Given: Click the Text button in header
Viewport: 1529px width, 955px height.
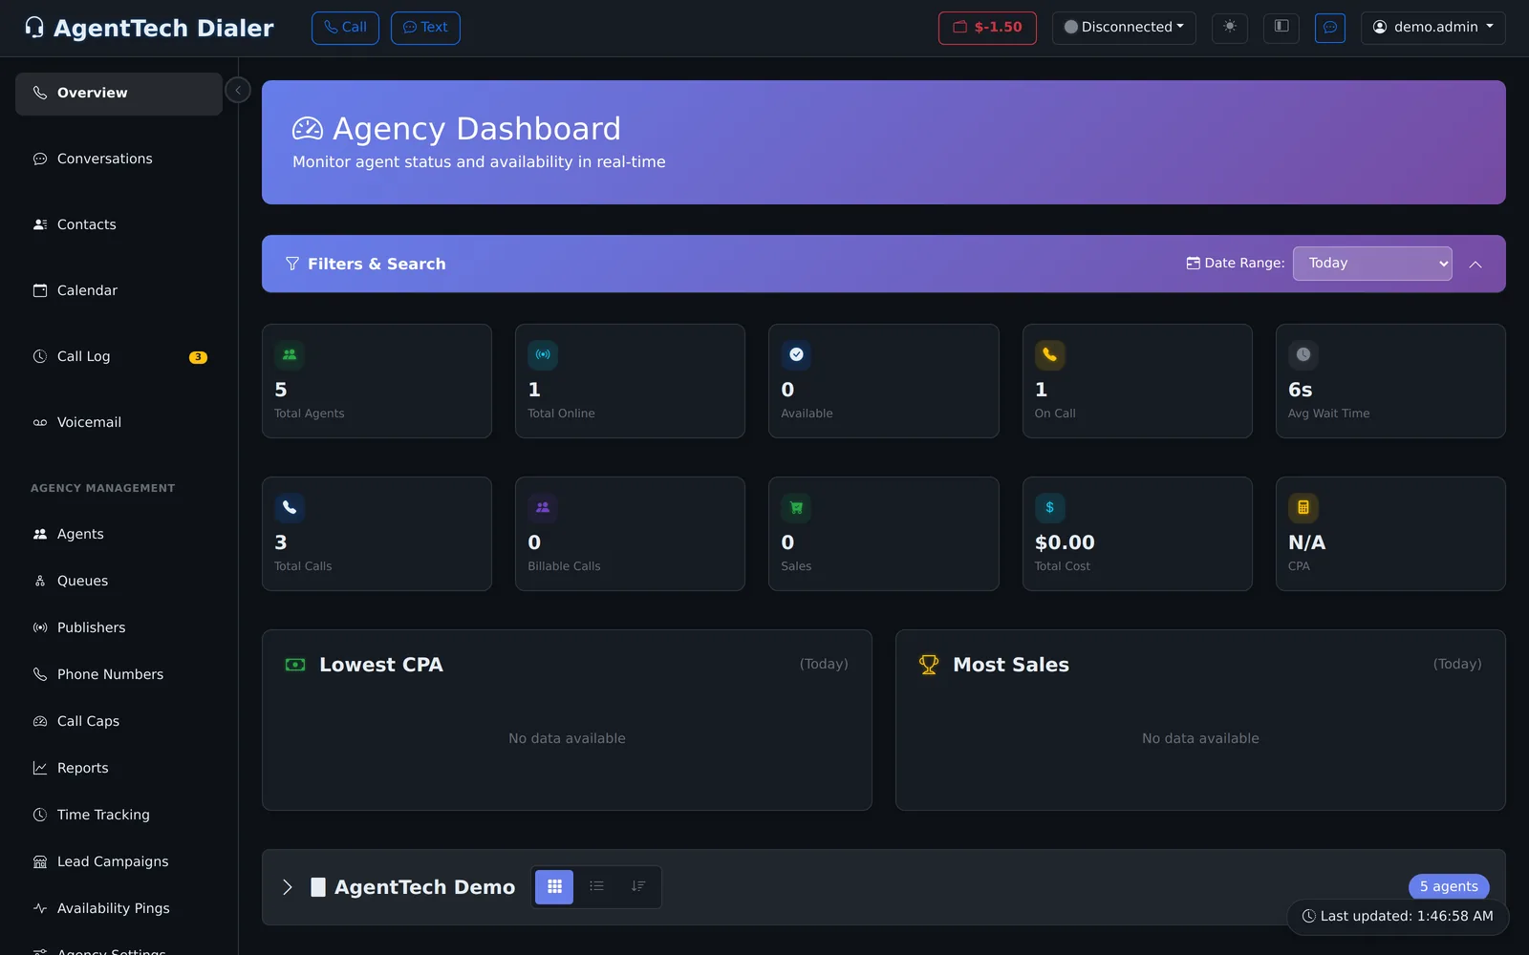Looking at the screenshot, I should (425, 28).
